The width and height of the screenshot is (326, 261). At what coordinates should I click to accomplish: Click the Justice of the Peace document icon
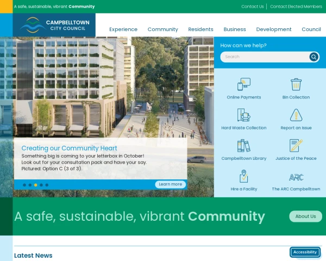click(x=296, y=146)
